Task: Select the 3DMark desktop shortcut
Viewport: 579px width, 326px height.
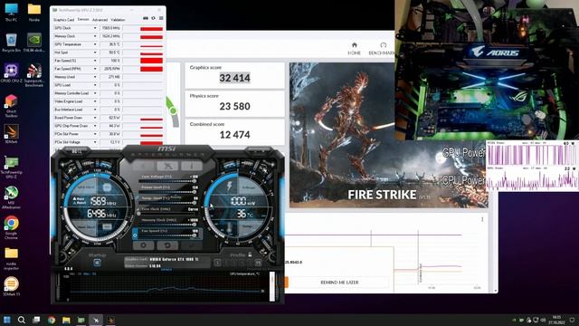Action: pyautogui.click(x=11, y=134)
